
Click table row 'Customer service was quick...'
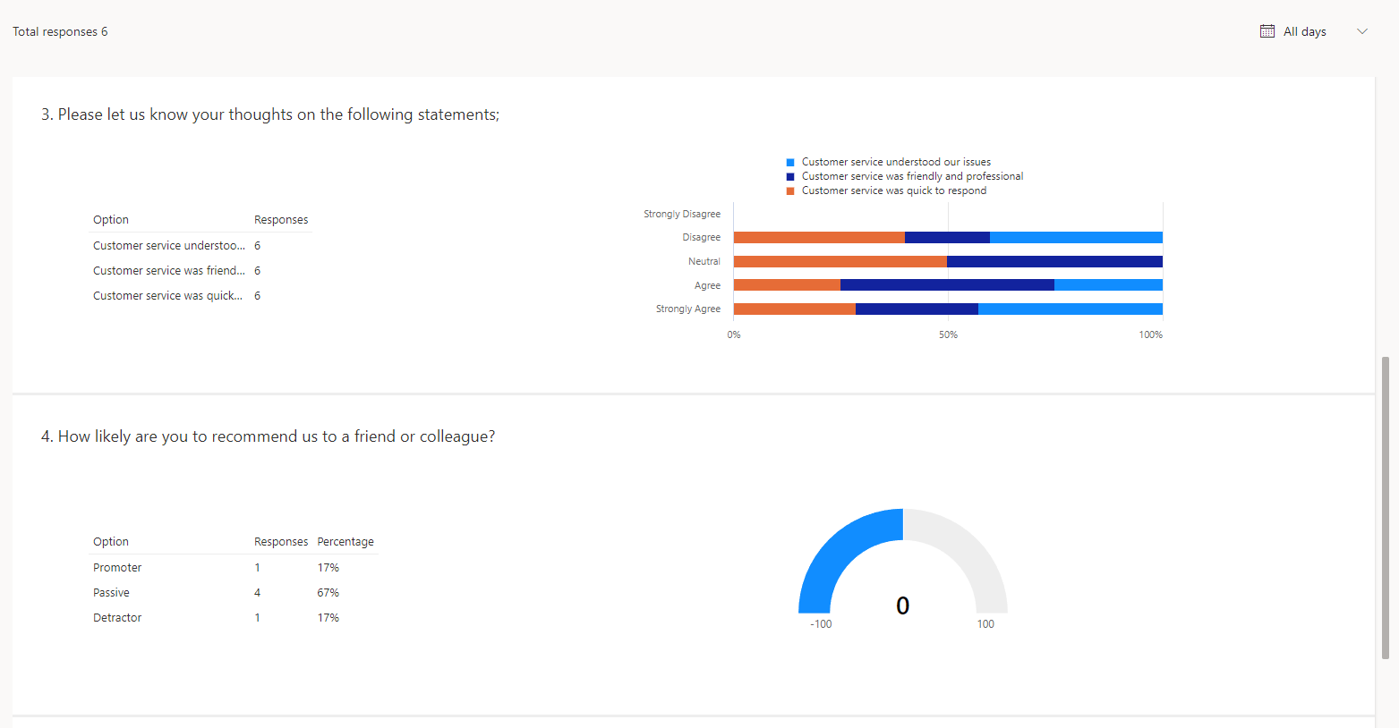pyautogui.click(x=200, y=295)
